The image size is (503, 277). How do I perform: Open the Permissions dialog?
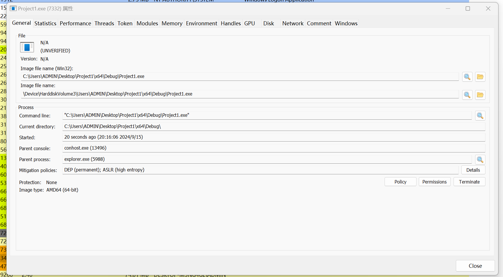point(434,182)
